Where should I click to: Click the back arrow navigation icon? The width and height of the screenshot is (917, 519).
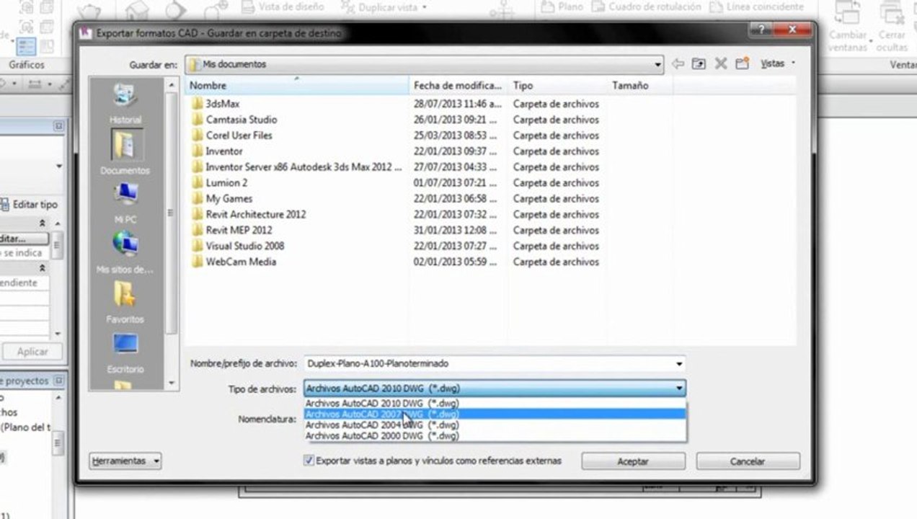pos(678,63)
